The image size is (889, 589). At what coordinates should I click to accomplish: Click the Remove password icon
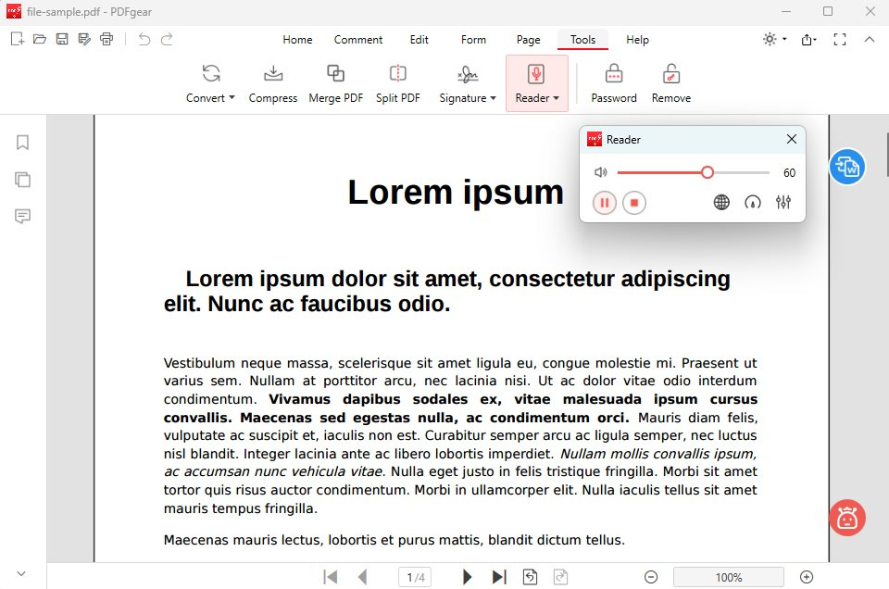670,75
